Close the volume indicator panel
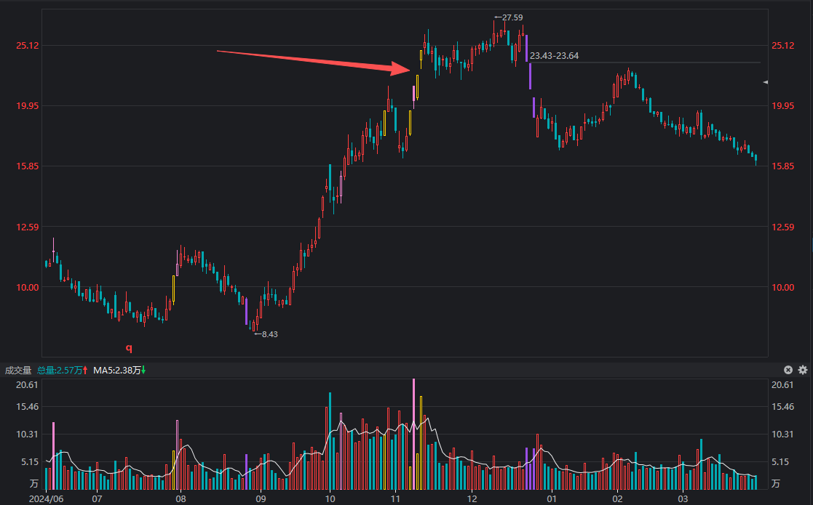This screenshot has height=505, width=813. pyautogui.click(x=788, y=370)
